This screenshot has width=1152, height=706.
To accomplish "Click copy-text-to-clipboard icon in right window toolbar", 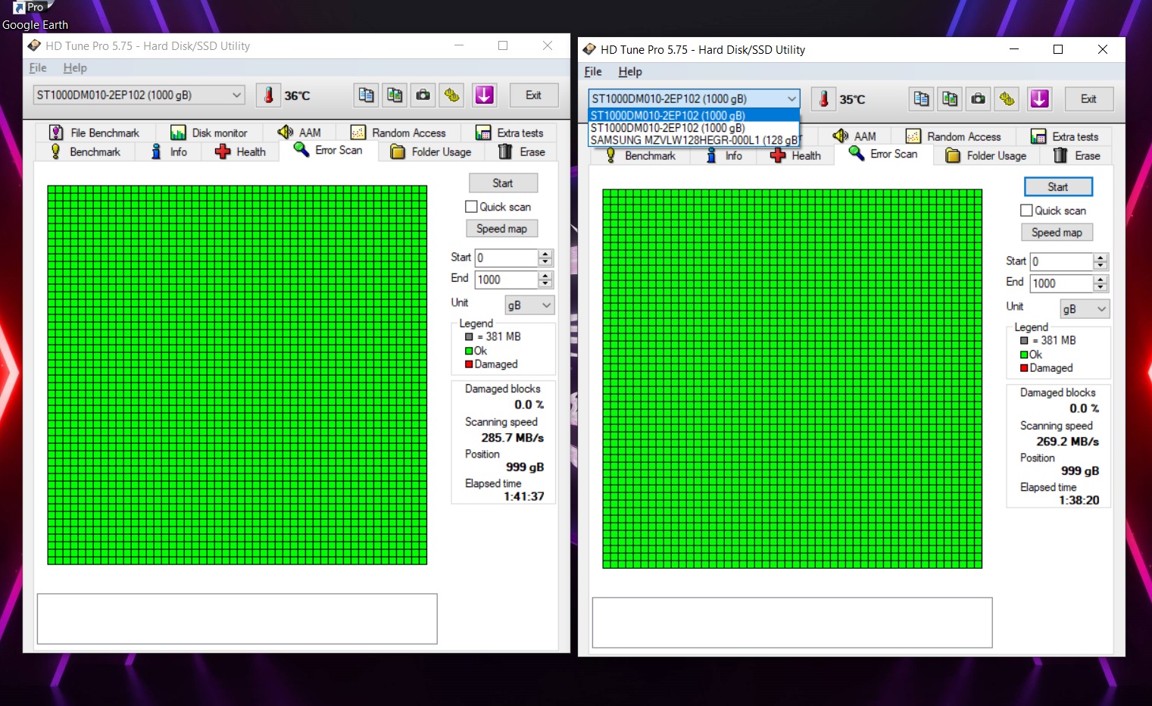I will (921, 99).
